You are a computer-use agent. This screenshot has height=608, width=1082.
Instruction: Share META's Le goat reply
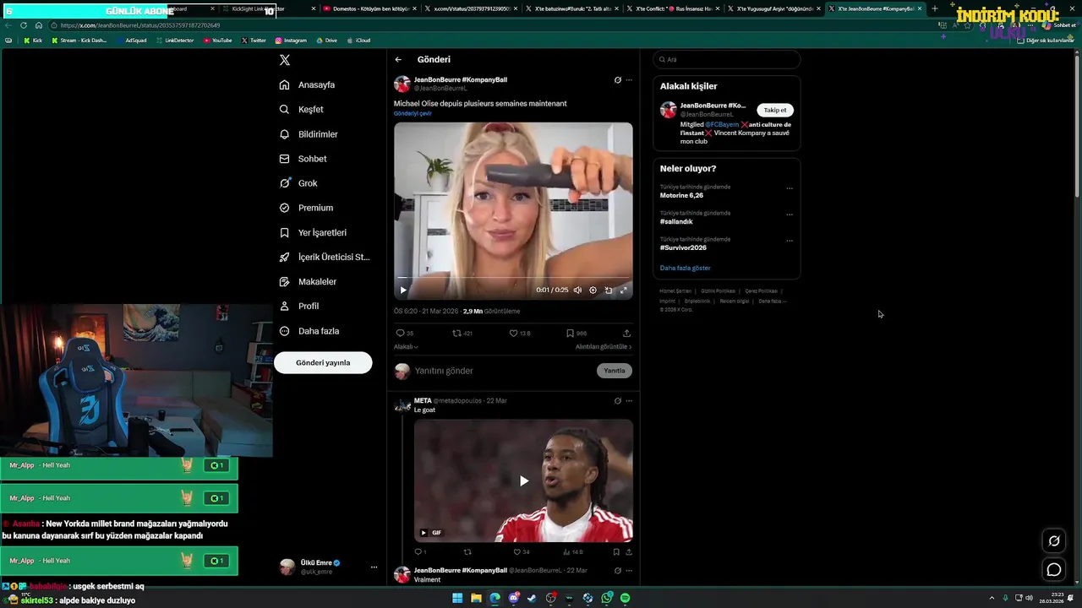[x=628, y=551]
